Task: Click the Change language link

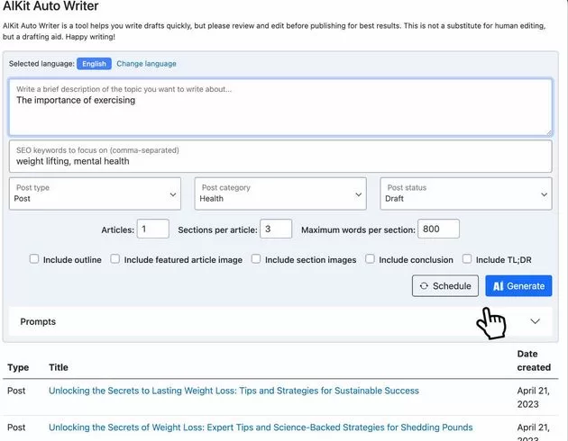Action: click(x=146, y=64)
